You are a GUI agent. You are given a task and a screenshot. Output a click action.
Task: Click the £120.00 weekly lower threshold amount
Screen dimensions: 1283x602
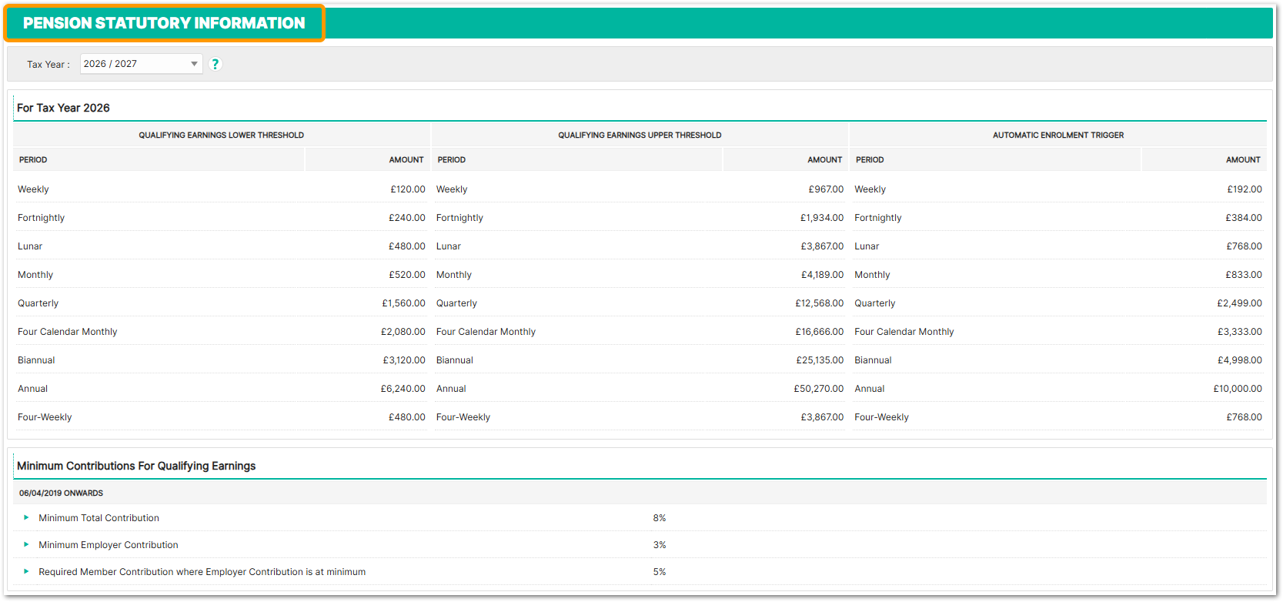coord(407,189)
